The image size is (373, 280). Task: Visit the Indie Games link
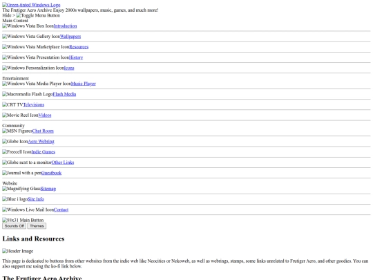(x=44, y=152)
